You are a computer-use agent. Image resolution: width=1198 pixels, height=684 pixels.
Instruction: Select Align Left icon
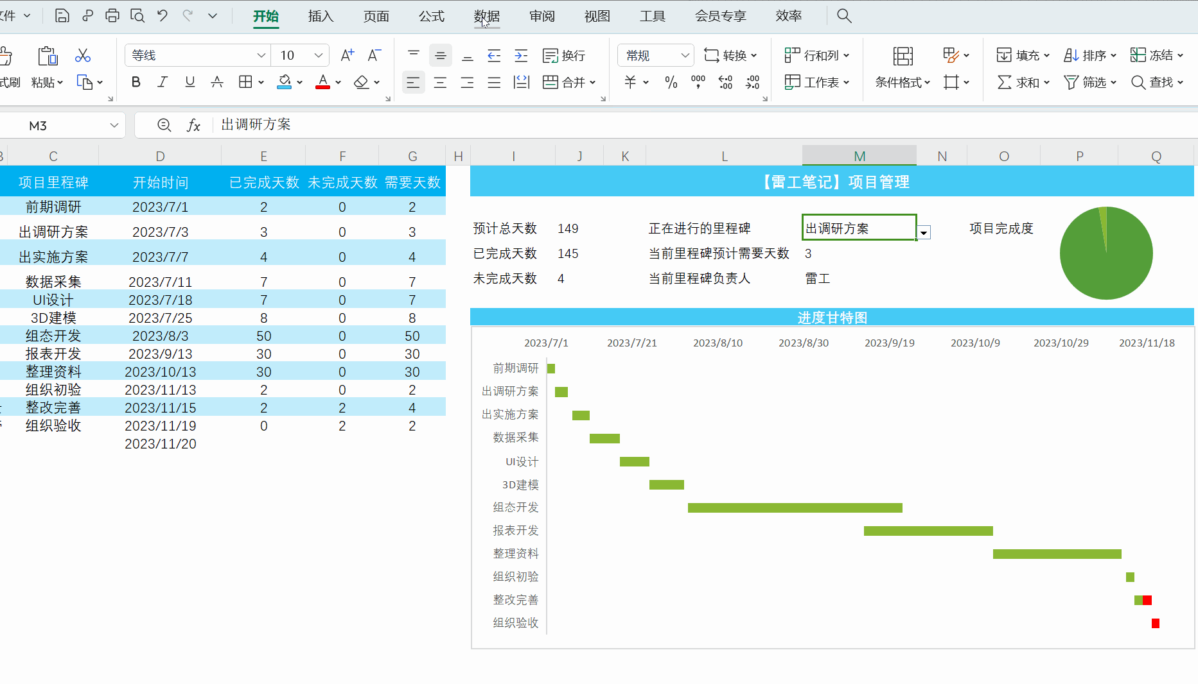(413, 82)
